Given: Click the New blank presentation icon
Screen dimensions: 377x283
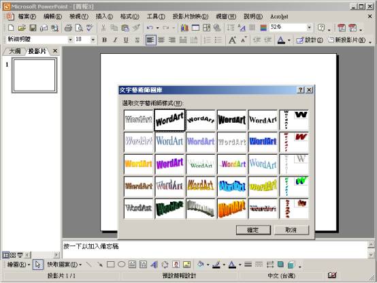Looking at the screenshot, I should [x=11, y=28].
